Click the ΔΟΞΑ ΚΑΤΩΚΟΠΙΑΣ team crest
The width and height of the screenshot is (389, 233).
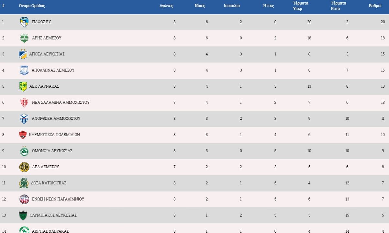pyautogui.click(x=24, y=183)
